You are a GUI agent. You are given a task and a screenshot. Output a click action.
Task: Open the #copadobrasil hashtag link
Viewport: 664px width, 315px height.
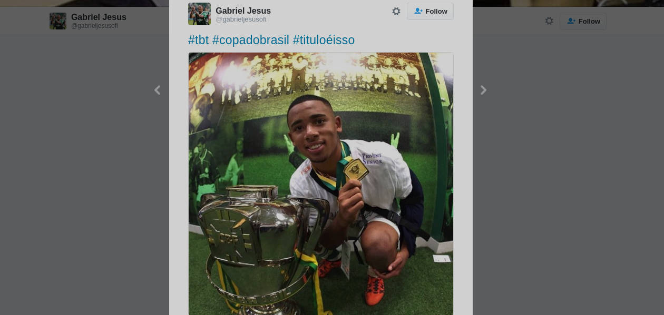pos(251,40)
